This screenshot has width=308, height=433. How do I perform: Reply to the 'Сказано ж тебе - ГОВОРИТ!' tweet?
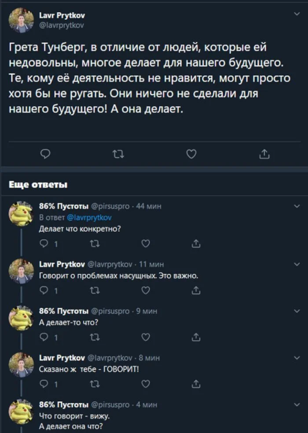(x=44, y=384)
